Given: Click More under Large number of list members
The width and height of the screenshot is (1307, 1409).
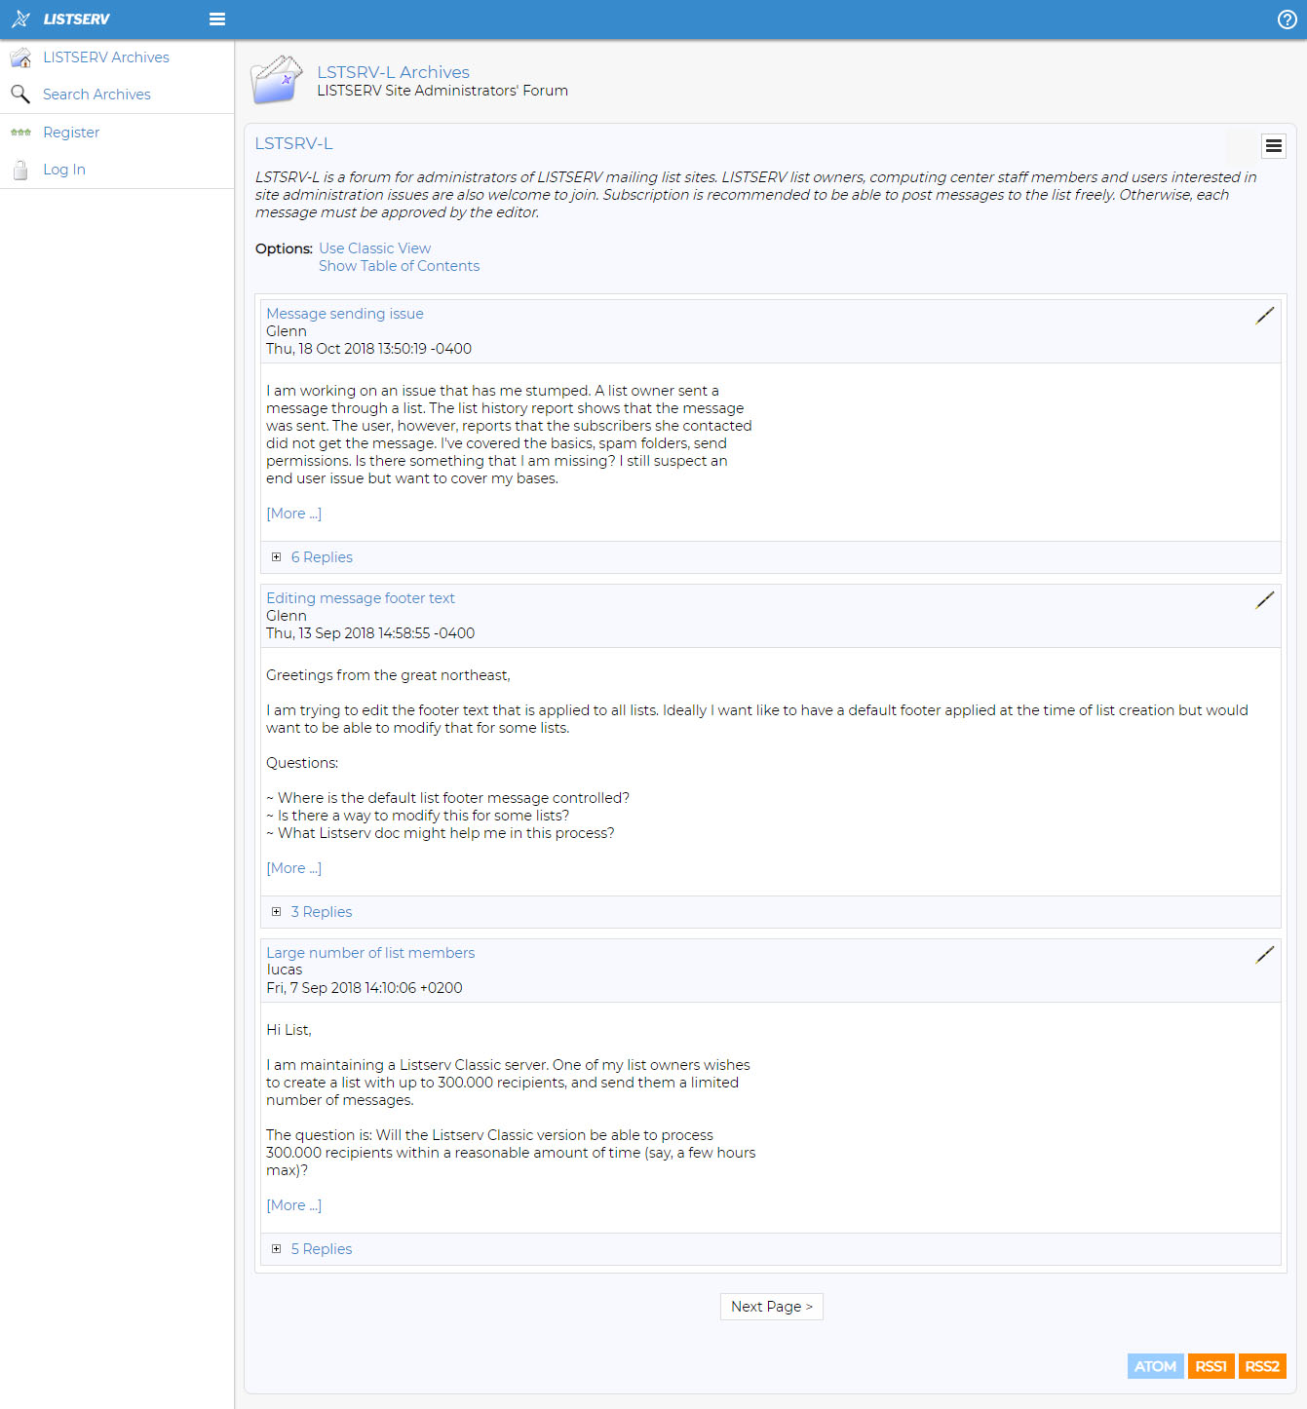Looking at the screenshot, I should 293,1205.
